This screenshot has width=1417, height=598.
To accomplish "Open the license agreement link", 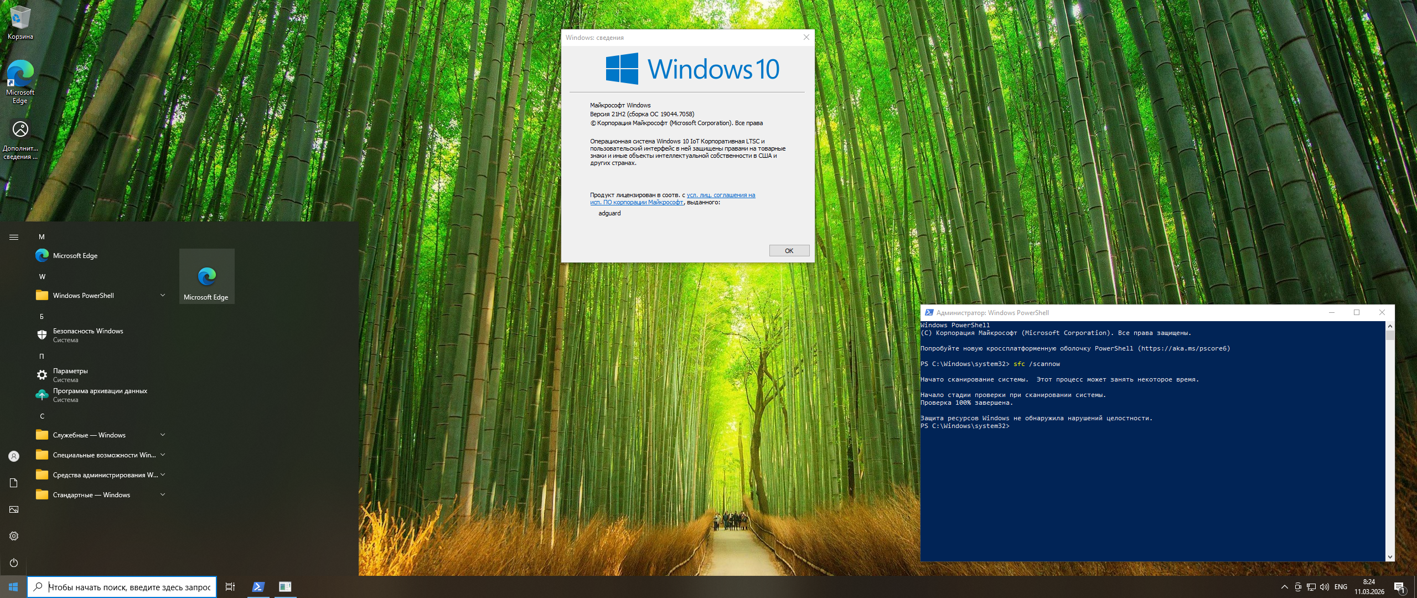I will click(x=721, y=195).
